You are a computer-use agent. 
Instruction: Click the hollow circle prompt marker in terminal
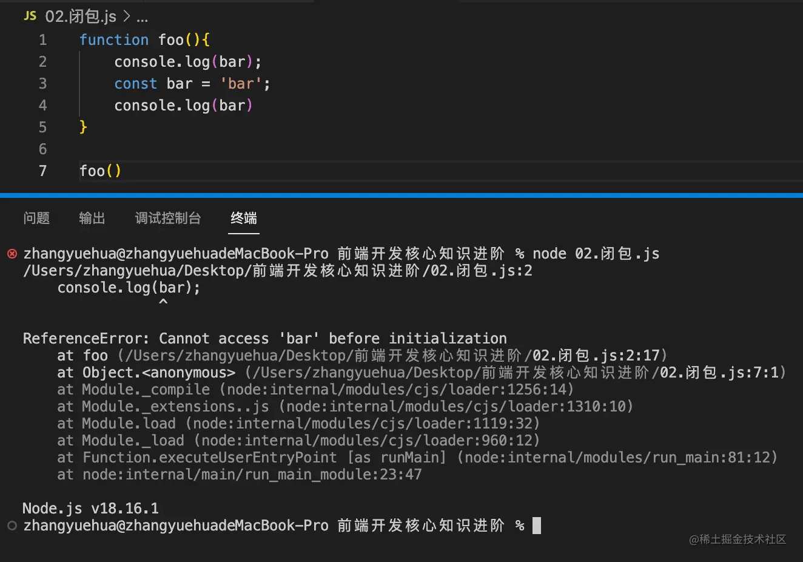[12, 526]
